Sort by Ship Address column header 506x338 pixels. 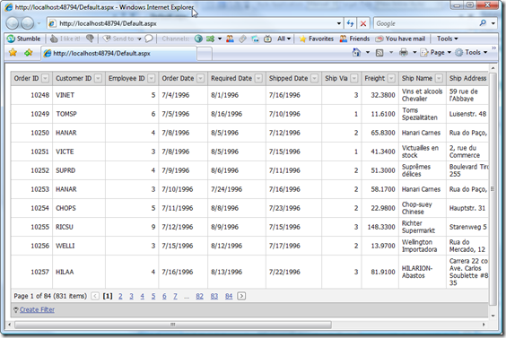tap(467, 78)
